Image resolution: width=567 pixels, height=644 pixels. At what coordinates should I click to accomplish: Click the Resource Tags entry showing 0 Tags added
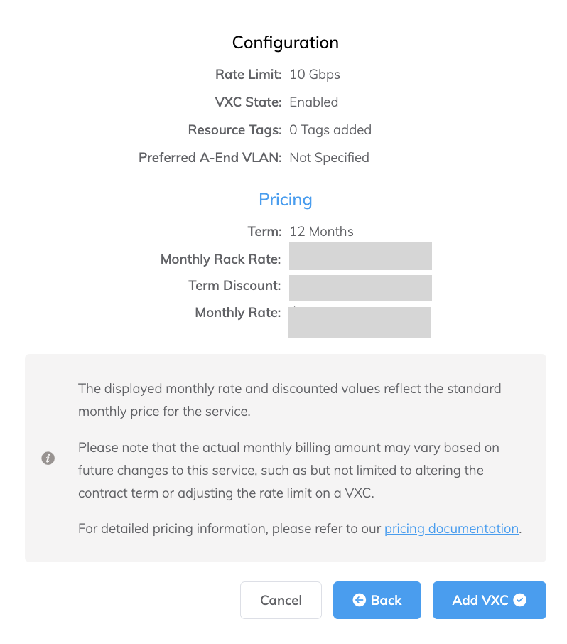tap(330, 129)
